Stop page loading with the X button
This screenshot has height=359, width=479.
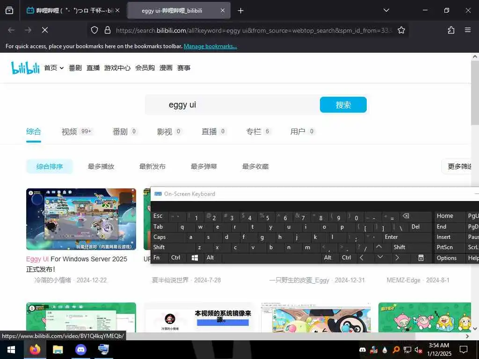click(x=45, y=30)
